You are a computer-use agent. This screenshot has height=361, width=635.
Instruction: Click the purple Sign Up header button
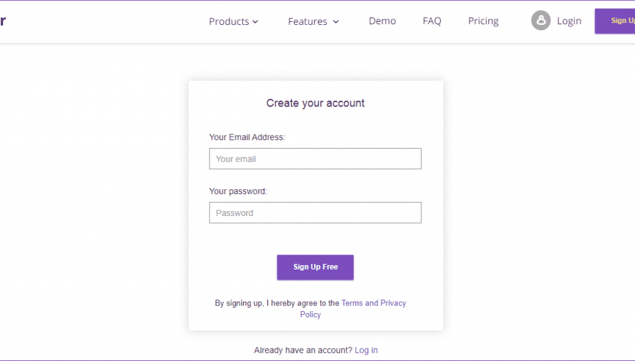click(x=614, y=21)
